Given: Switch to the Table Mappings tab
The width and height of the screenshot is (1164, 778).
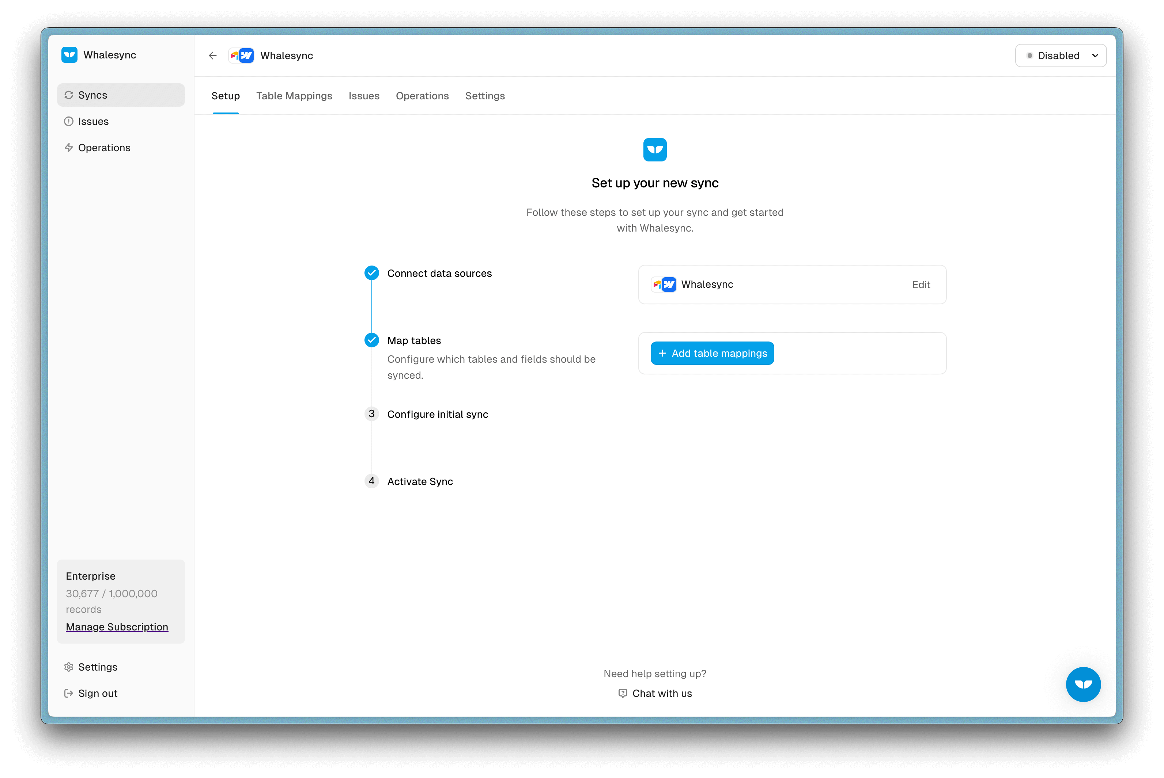Looking at the screenshot, I should click(x=294, y=96).
